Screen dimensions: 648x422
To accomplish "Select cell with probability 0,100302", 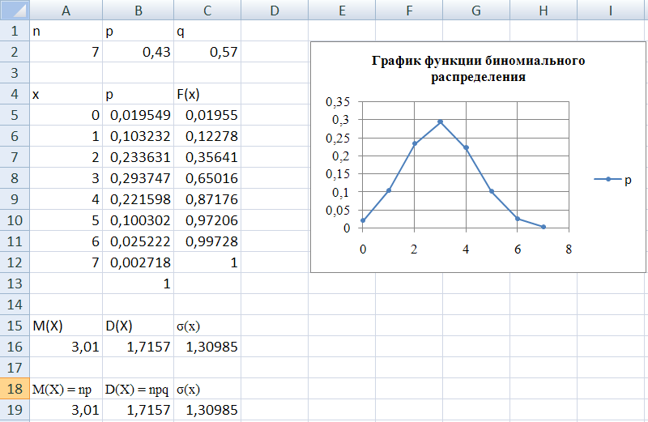I will point(138,220).
